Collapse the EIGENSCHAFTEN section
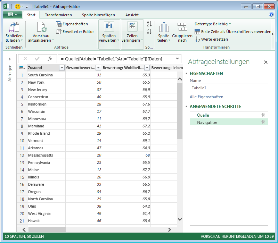278x243 pixels. pos(187,74)
